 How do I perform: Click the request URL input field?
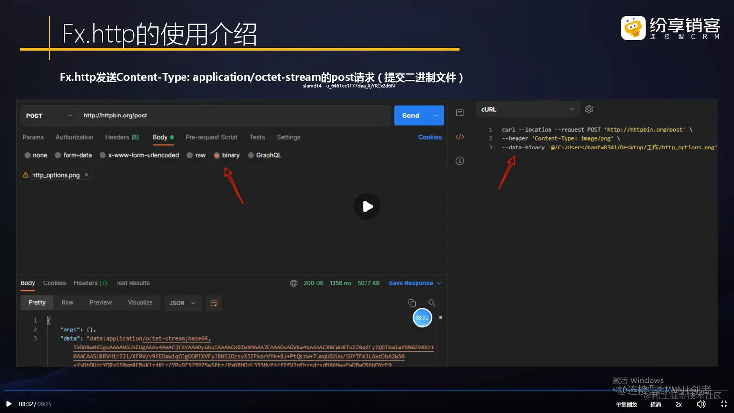(x=234, y=116)
